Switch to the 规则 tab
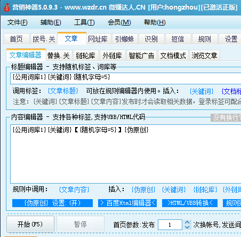Screen dimensions: 241x237 (205, 39)
